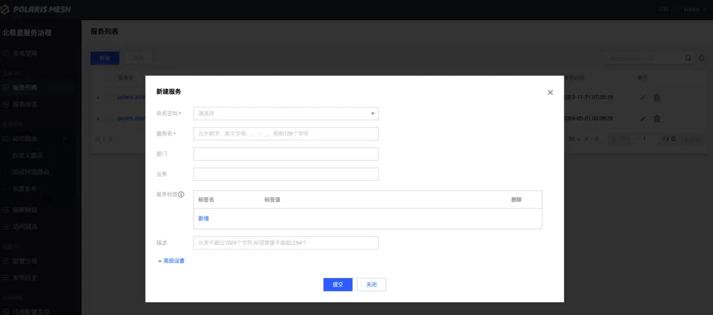Click the 访问限流 sidebar icon
Image resolution: width=713 pixels, height=315 pixels.
(x=5, y=226)
